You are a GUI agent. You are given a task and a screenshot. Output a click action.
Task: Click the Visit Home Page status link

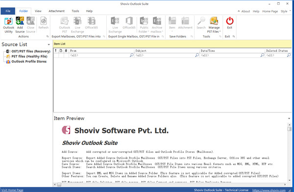pyautogui.click(x=12, y=190)
